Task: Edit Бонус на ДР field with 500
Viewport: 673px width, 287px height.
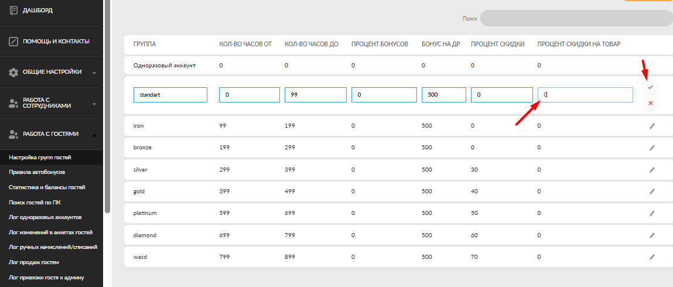Action: (x=444, y=95)
